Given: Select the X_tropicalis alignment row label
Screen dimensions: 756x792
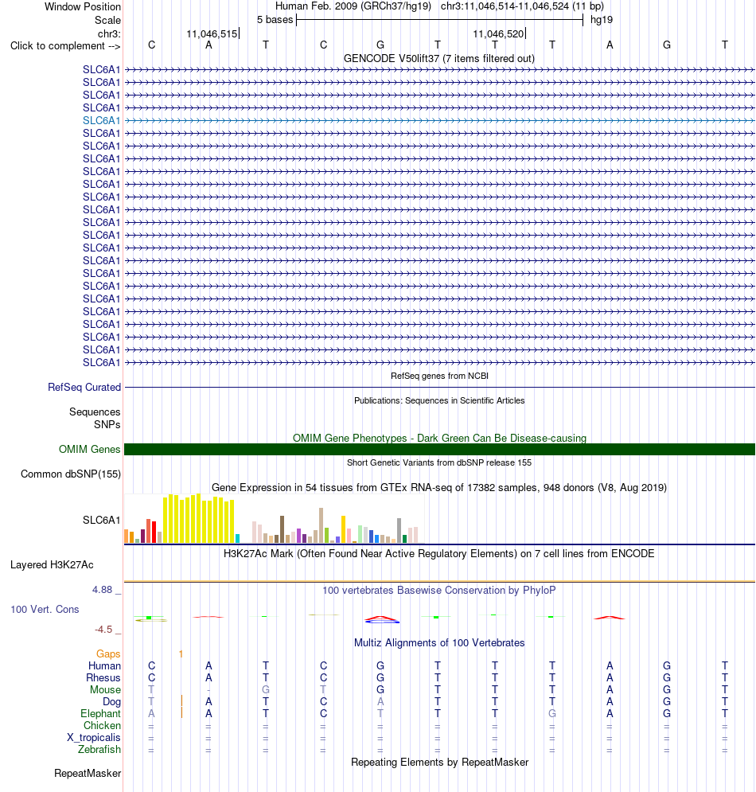Looking at the screenshot, I should click(x=94, y=738).
